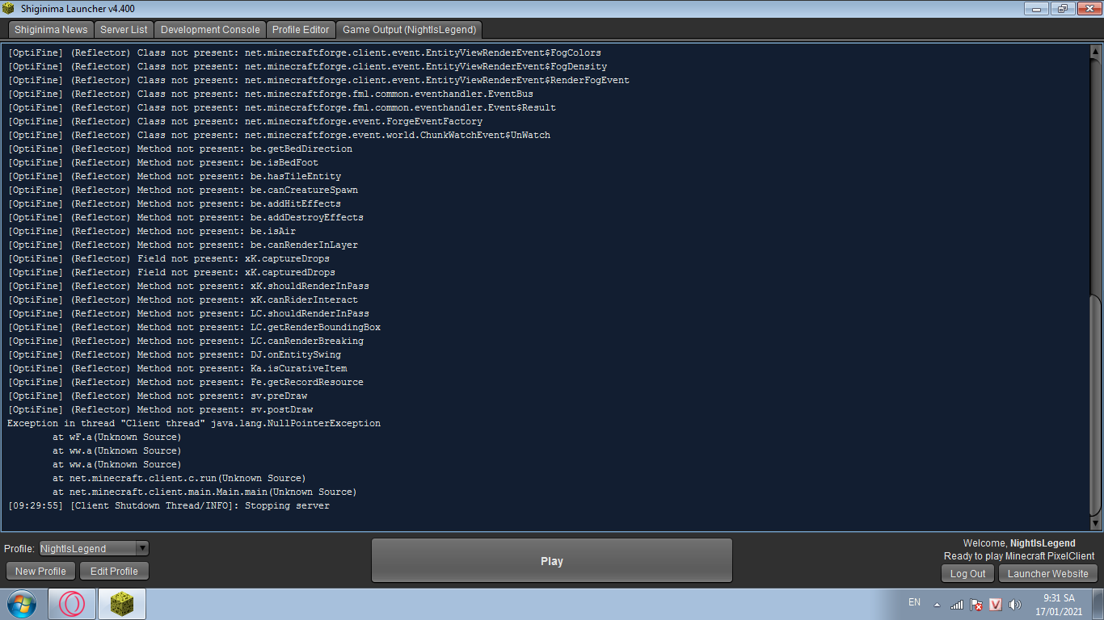Viewport: 1104px width, 620px height.
Task: Click the 'be.addHitEffects' log line
Action: [175, 203]
